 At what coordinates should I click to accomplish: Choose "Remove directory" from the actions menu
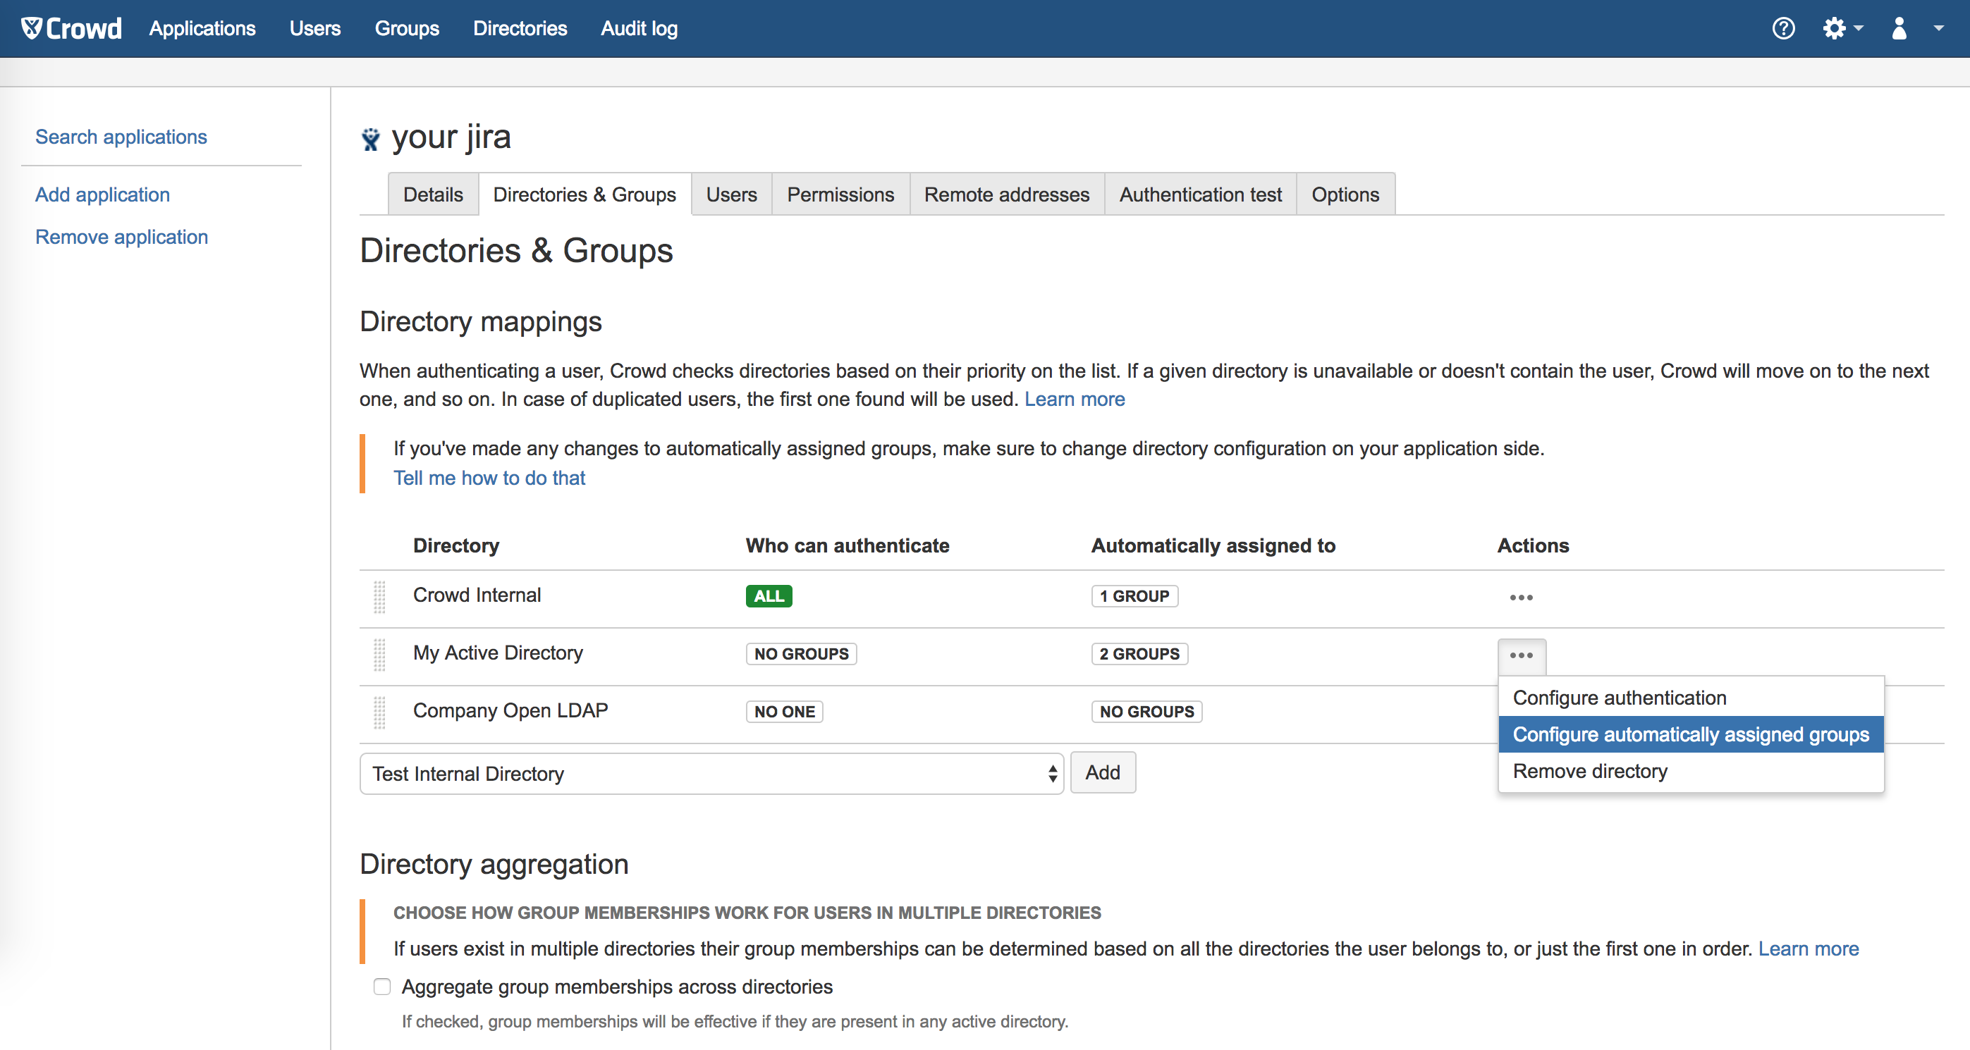pos(1589,771)
